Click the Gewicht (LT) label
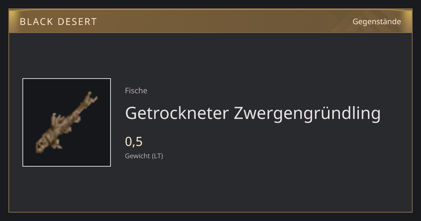421x221 pixels. tap(144, 156)
